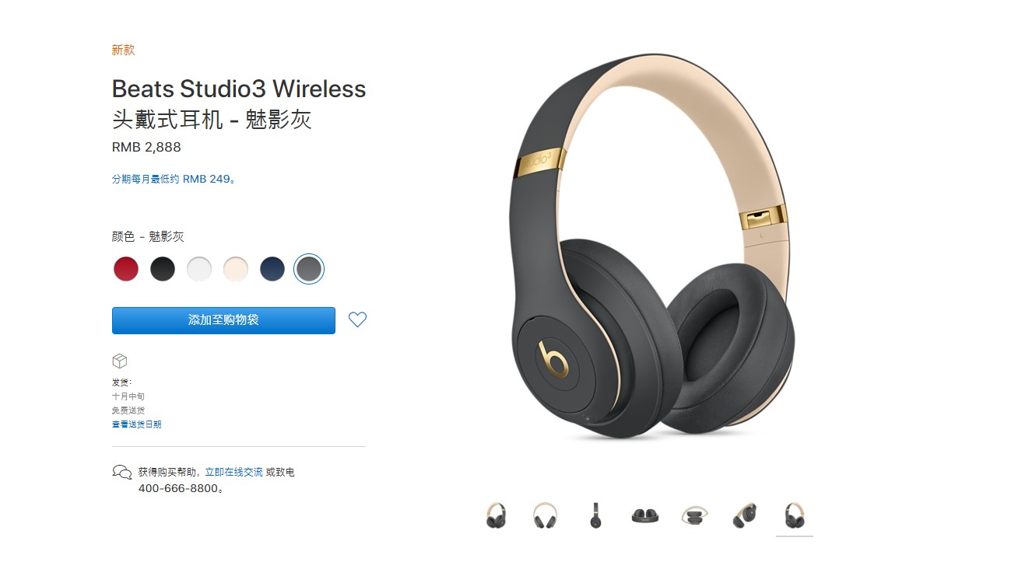View the front-facing headphone thumbnail

(545, 515)
